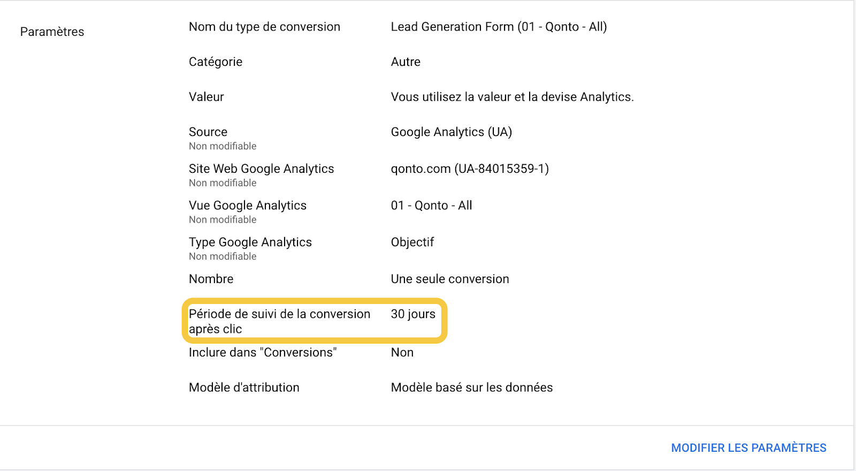This screenshot has width=856, height=471.
Task: Click the Catégorie label
Action: pos(216,62)
